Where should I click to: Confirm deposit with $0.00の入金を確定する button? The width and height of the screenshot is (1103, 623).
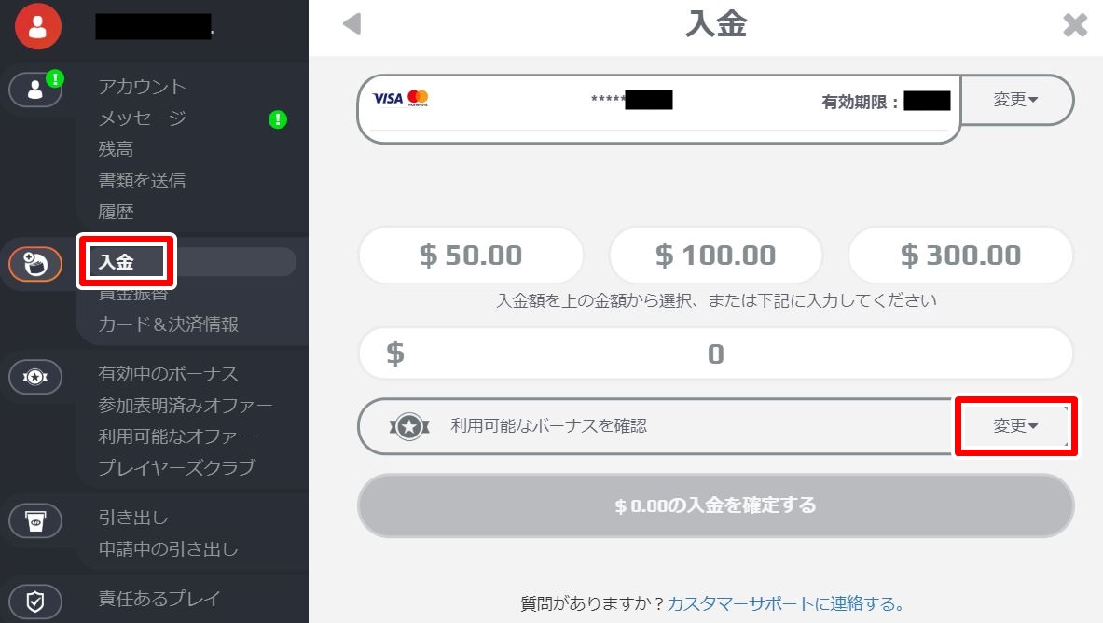click(x=715, y=505)
